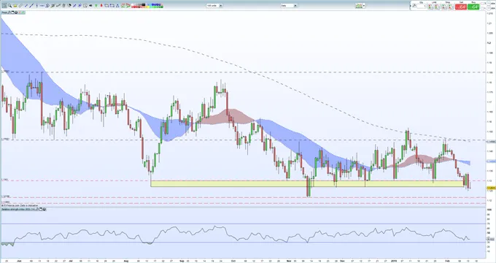
Task: Pick the vertical line drawing tool
Action: pos(36,5)
